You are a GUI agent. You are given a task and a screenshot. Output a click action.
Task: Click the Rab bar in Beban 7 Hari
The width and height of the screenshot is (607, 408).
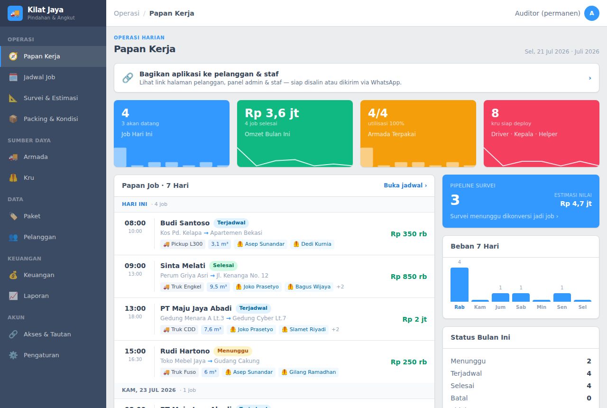tap(460, 285)
